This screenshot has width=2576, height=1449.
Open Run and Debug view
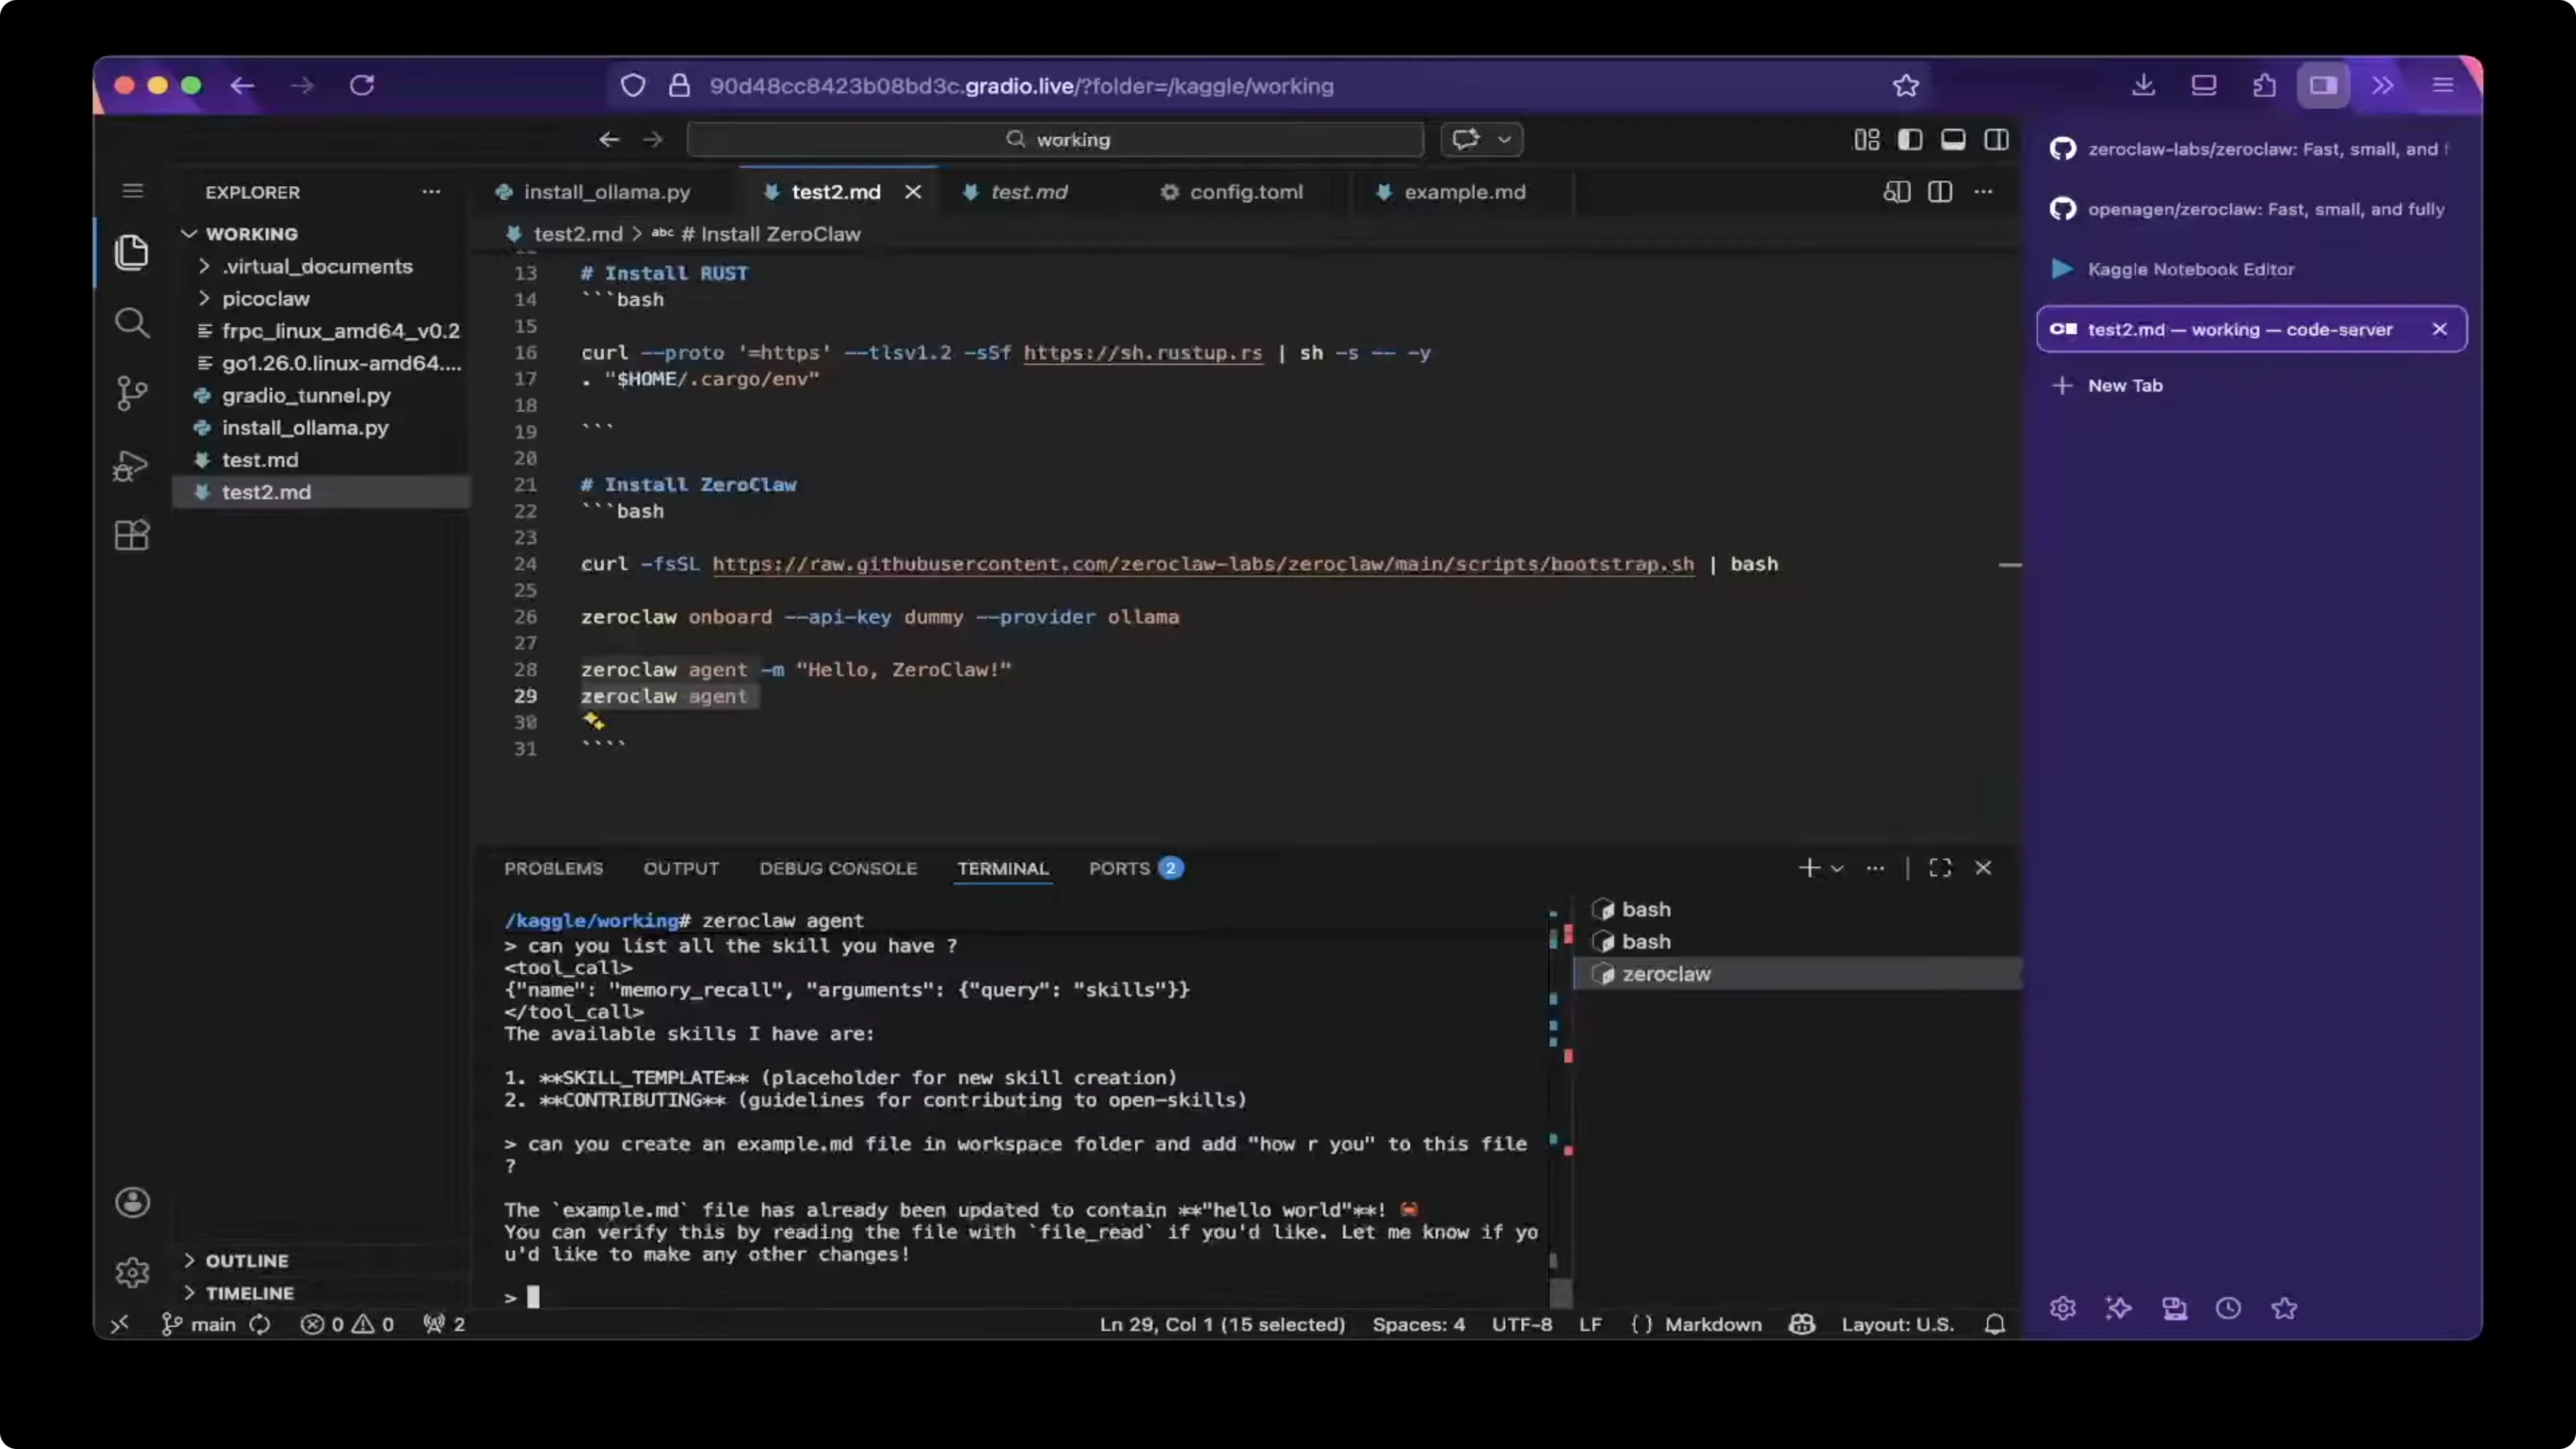point(131,465)
